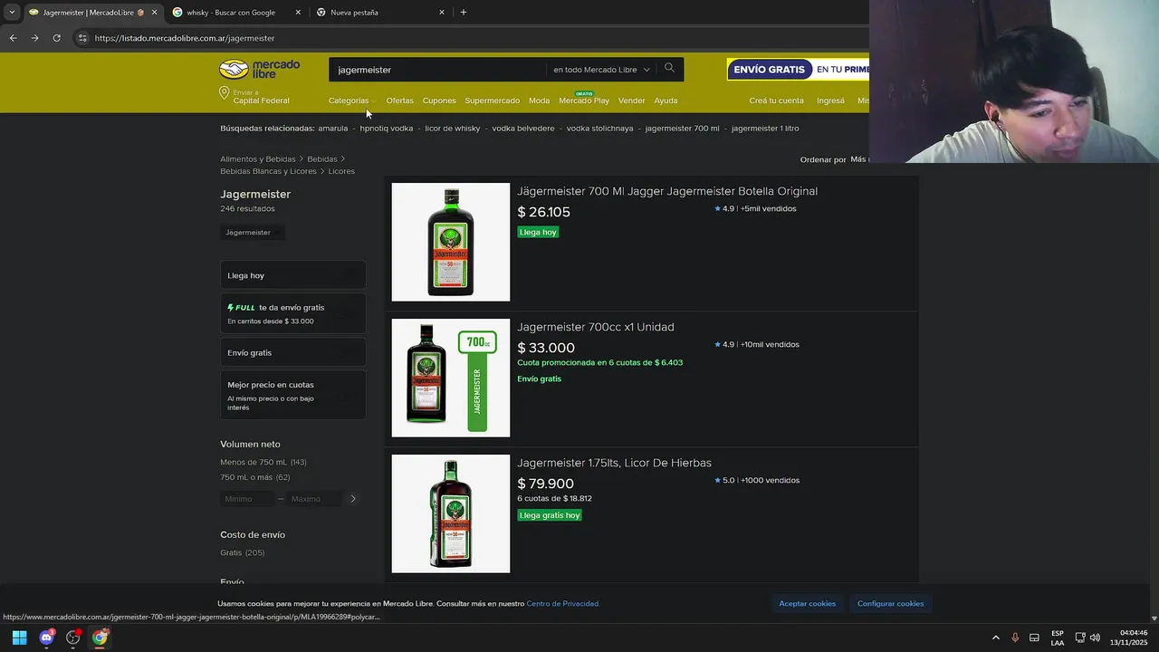Click the Mínimo volume input
The width and height of the screenshot is (1159, 652).
click(247, 499)
